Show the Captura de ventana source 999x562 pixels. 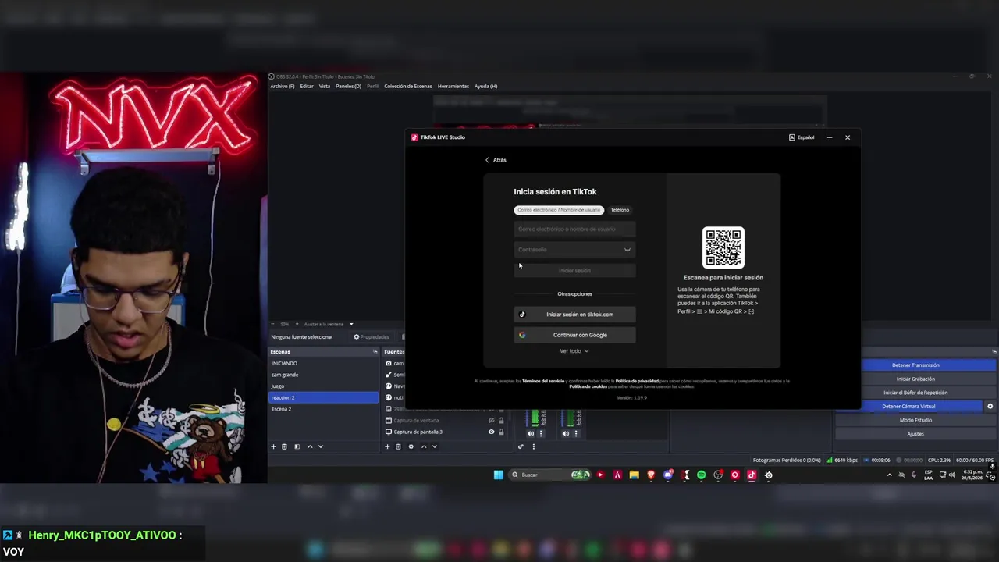(x=491, y=420)
